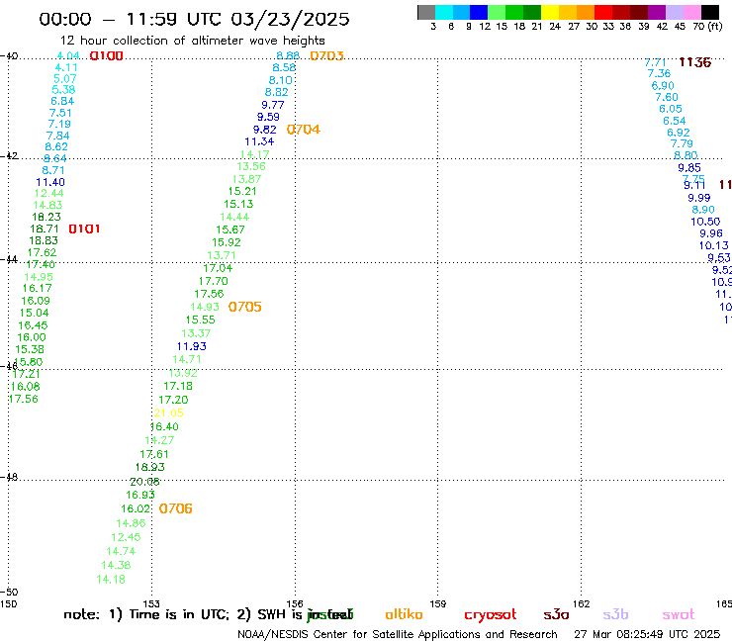This screenshot has width=732, height=643.
Task: Click the '12 hour collection of altimeter wave heights' subtitle
Action: (193, 41)
